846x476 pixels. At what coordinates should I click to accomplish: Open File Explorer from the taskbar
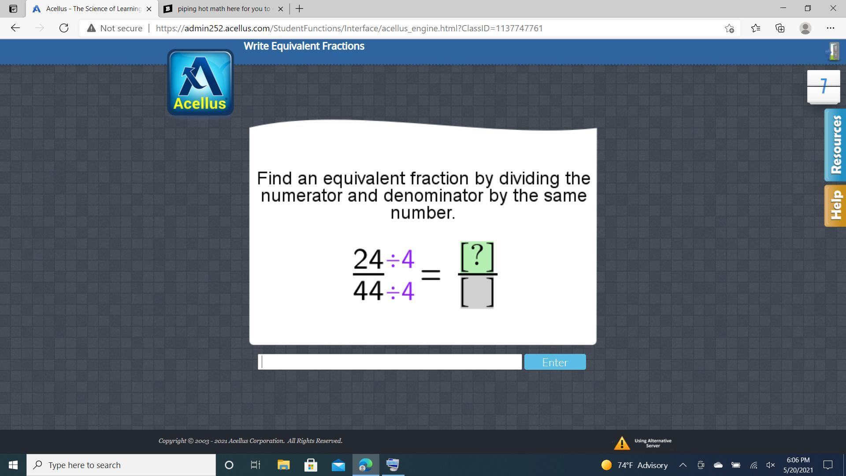click(283, 465)
